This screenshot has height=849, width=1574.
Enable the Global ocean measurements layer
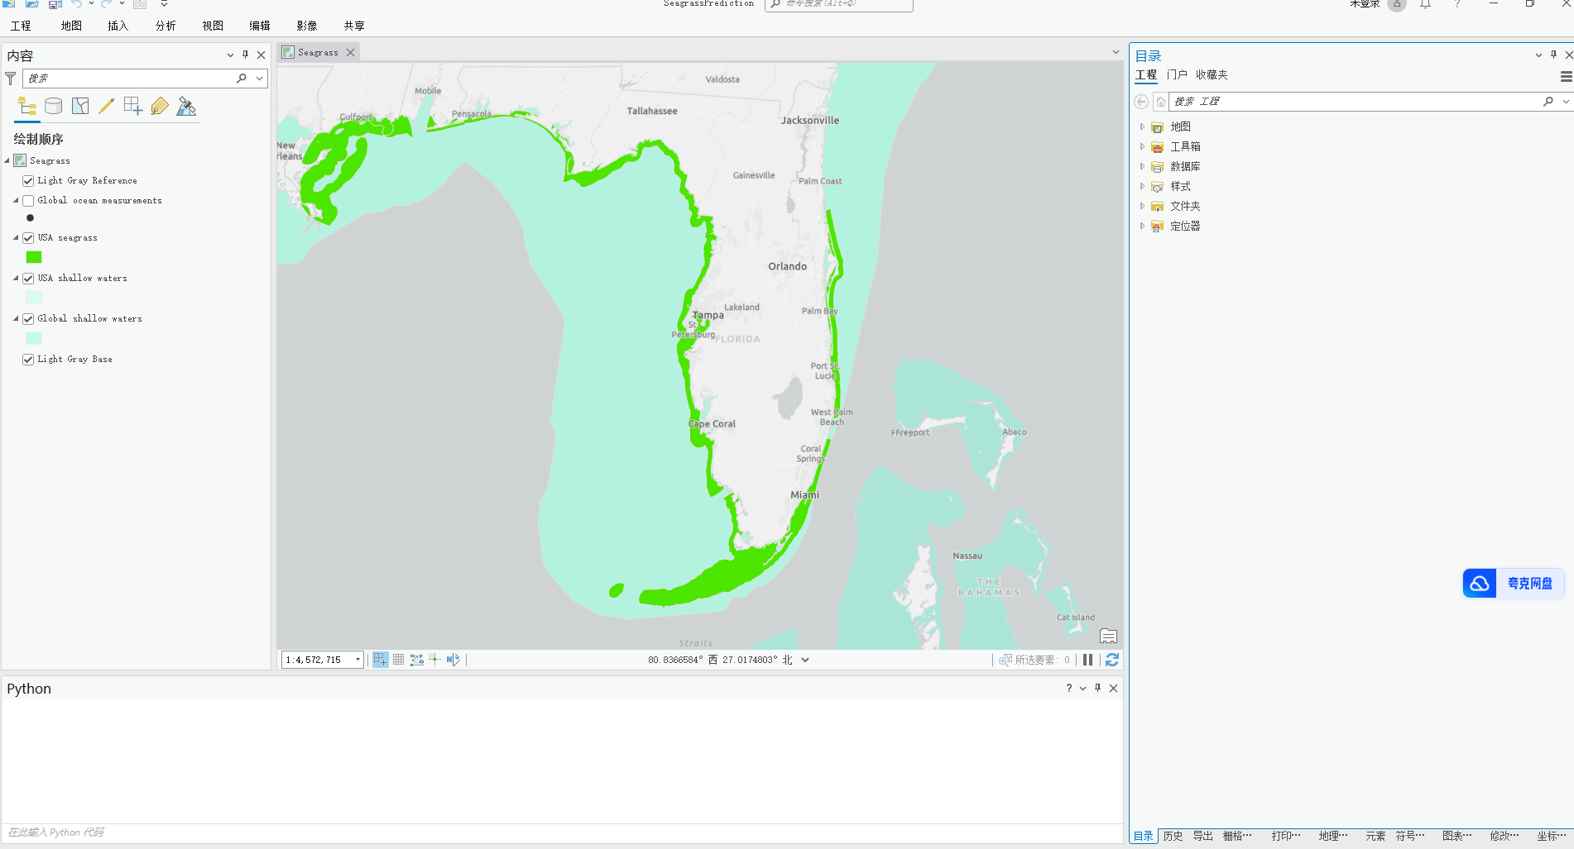[x=27, y=200]
